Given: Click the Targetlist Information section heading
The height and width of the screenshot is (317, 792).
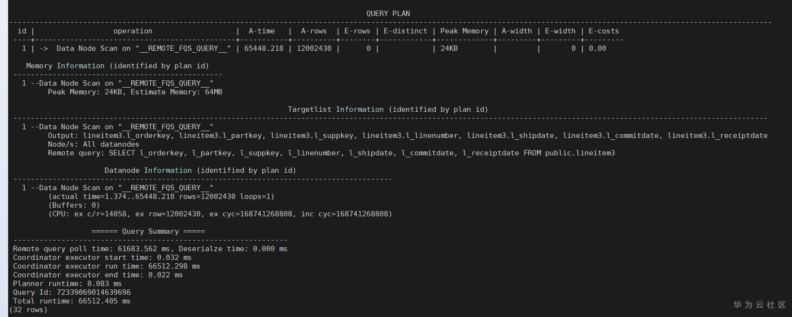Looking at the screenshot, I should pyautogui.click(x=388, y=109).
